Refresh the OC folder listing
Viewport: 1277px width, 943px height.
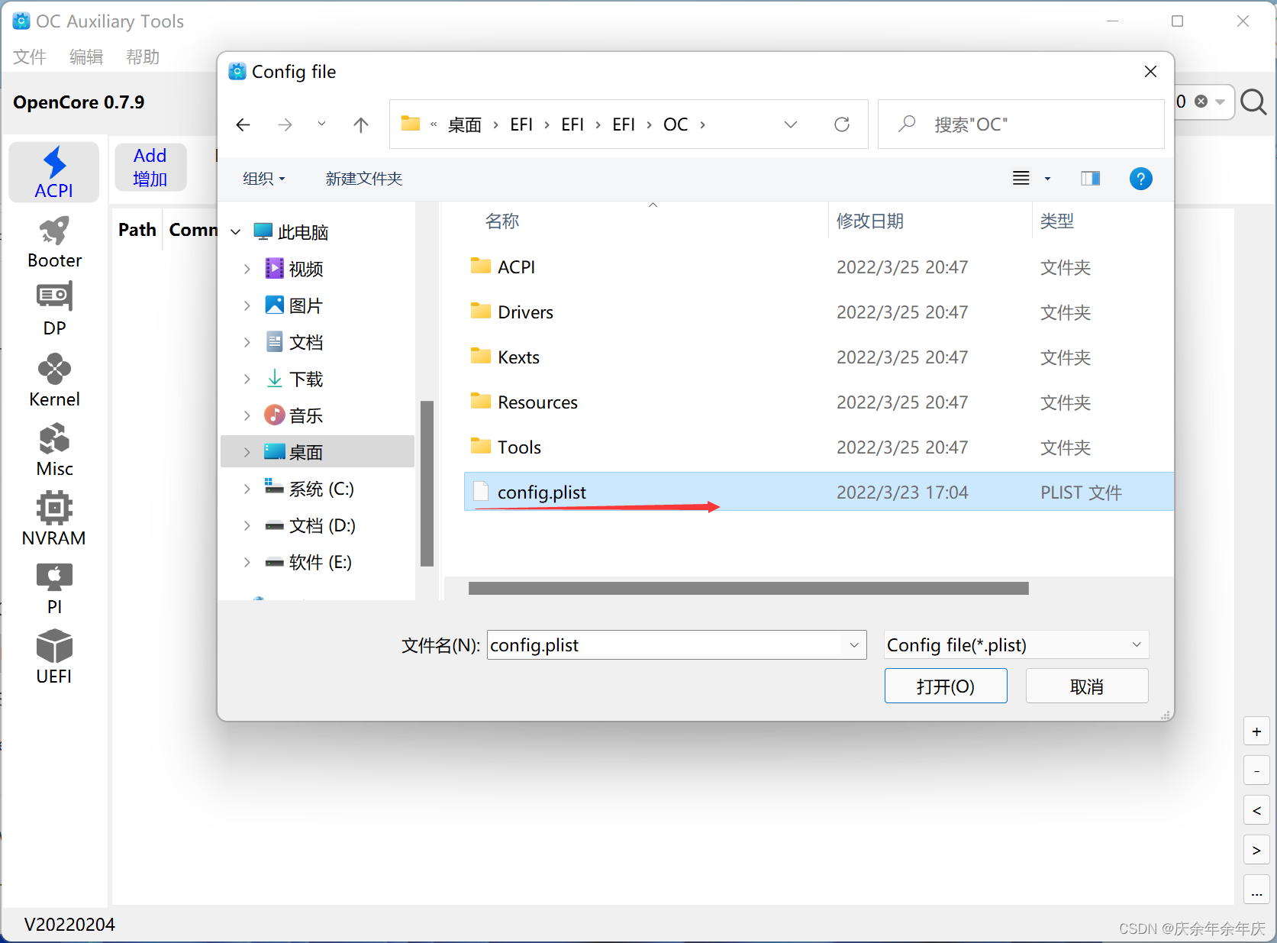pos(842,124)
